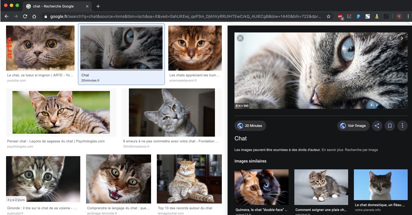
Task: Click 'Recherche par image' link
Action: coord(361,150)
